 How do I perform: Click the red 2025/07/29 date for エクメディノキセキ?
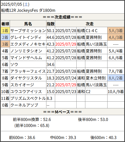(x=66, y=44)
